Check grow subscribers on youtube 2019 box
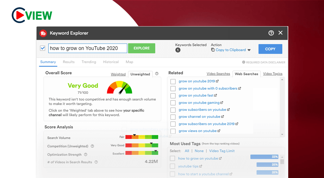This screenshot has width=324, height=178. pyautogui.click(x=173, y=124)
